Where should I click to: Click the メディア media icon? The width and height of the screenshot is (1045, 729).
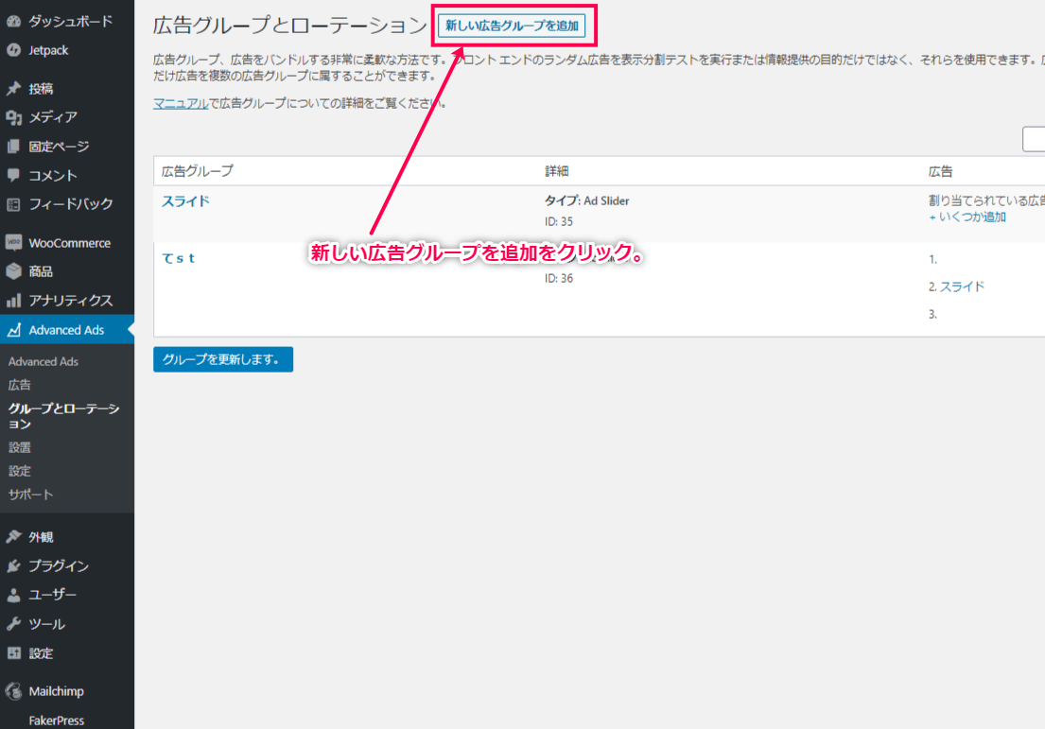[x=13, y=117]
